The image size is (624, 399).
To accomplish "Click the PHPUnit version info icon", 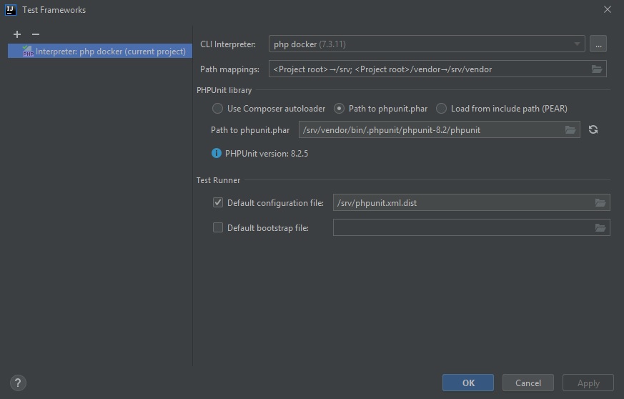I will pos(216,153).
